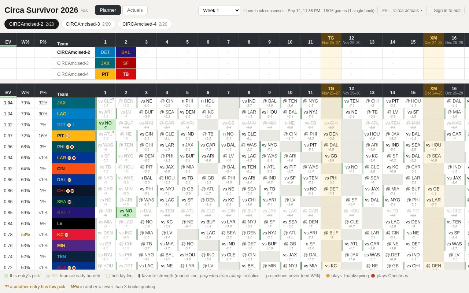Click the CIN team name cell
The width and height of the screenshot is (469, 293).
pyautogui.click(x=73, y=169)
